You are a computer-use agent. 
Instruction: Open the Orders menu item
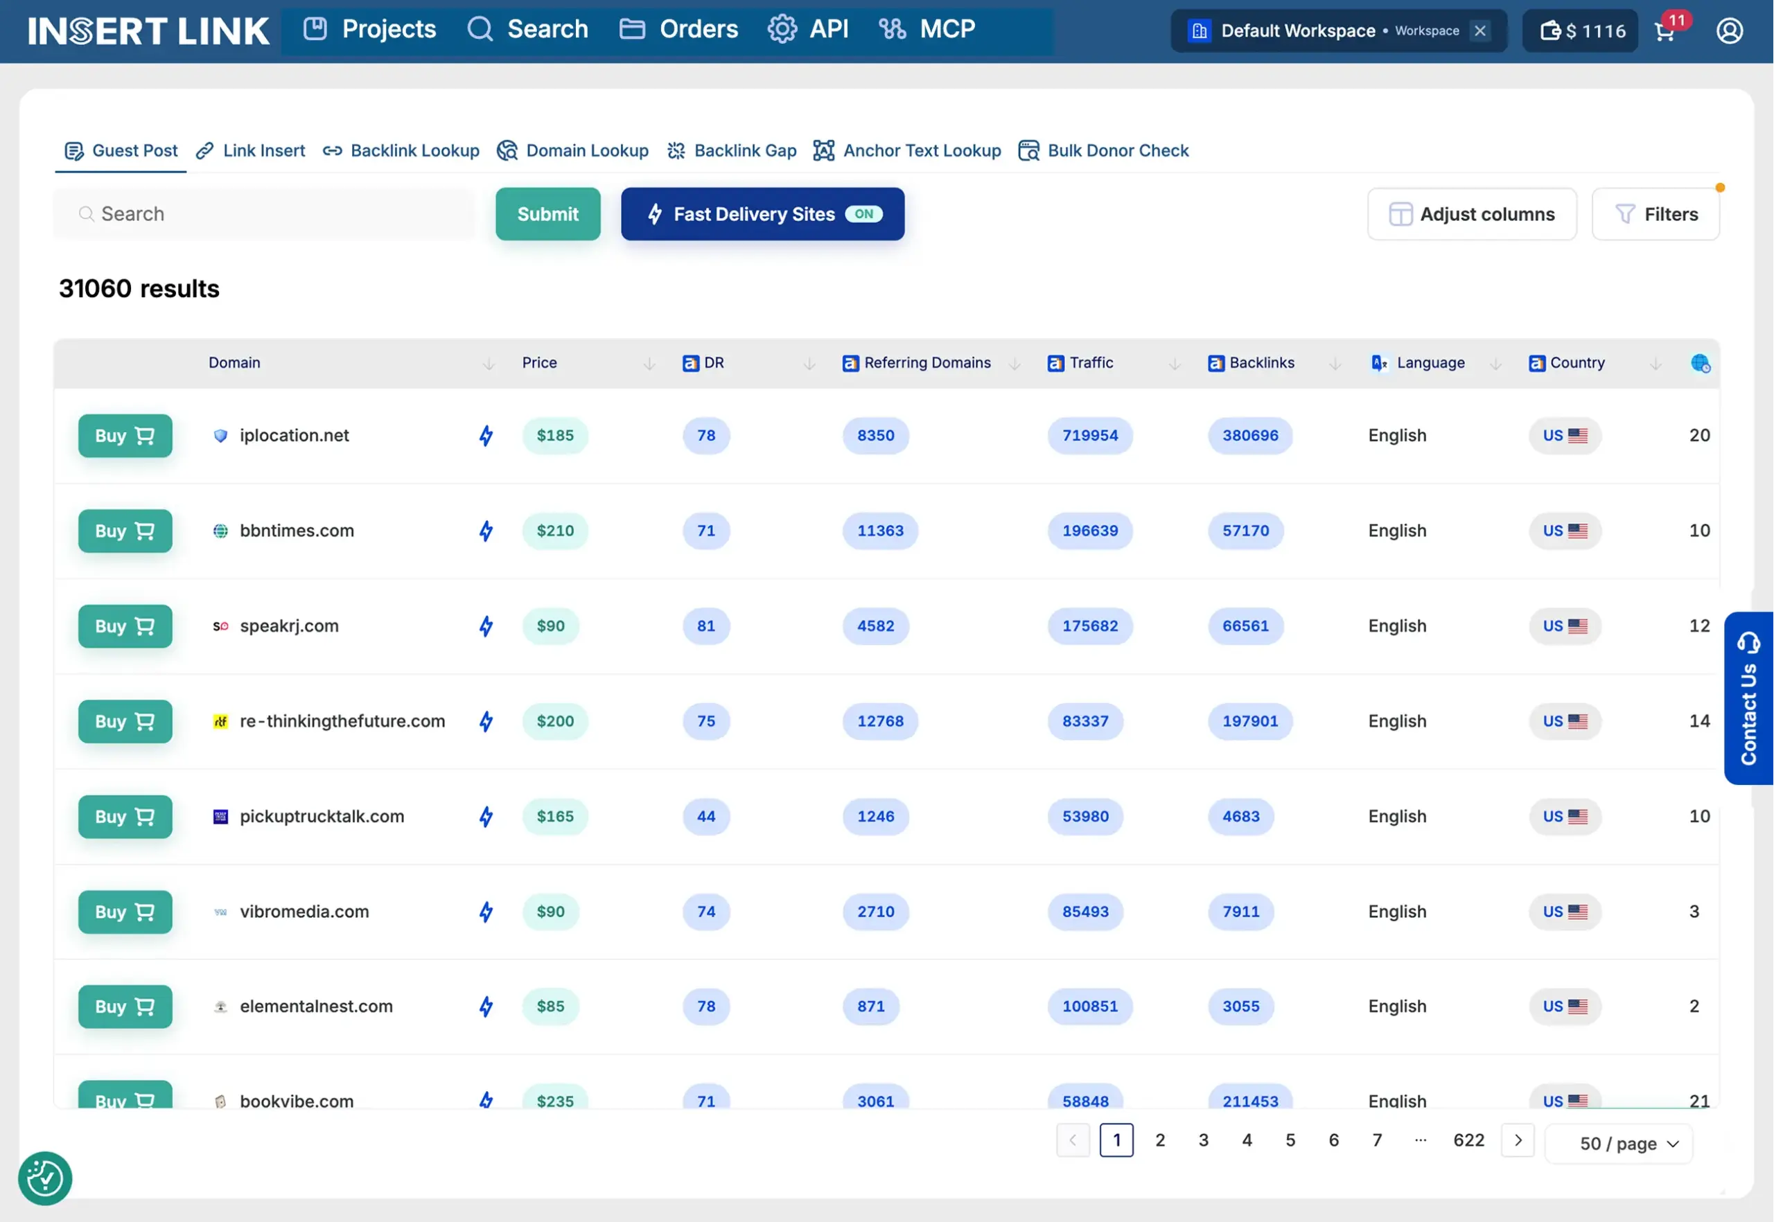tap(678, 29)
